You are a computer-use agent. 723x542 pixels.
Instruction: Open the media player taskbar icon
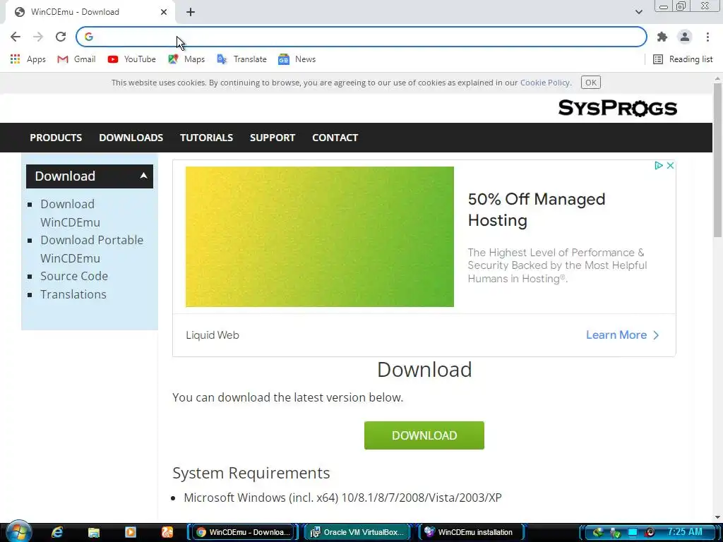click(x=131, y=532)
